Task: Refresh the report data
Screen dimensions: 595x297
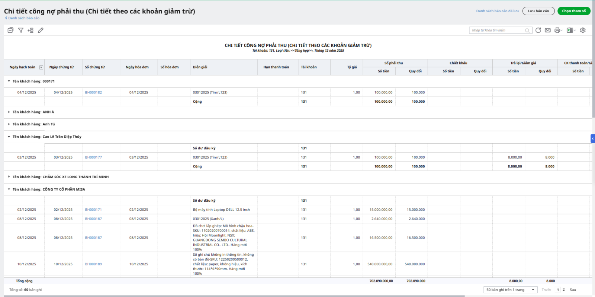Action: (538, 30)
